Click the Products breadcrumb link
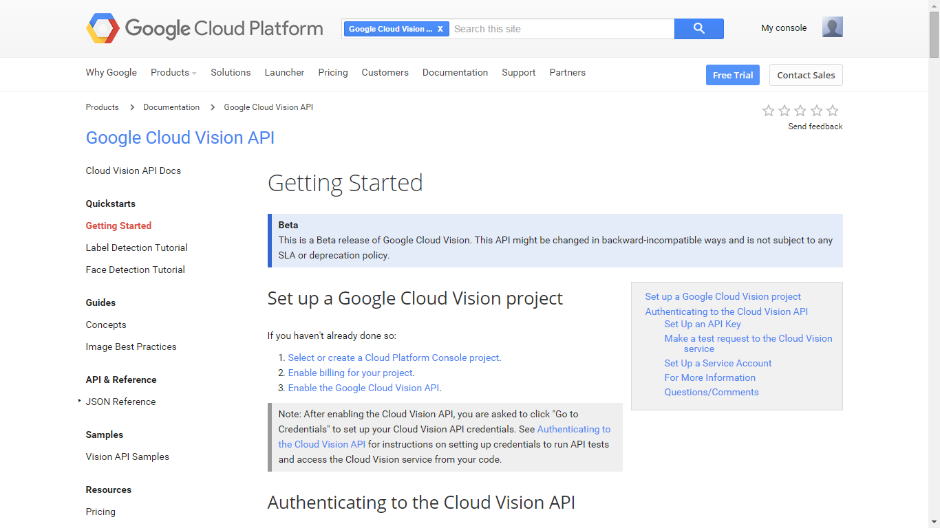Screen dimensions: 940x528 102,107
